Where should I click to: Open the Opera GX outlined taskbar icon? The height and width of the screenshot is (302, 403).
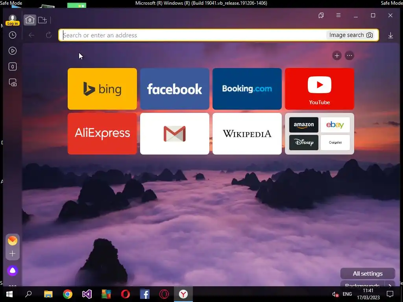(164, 294)
